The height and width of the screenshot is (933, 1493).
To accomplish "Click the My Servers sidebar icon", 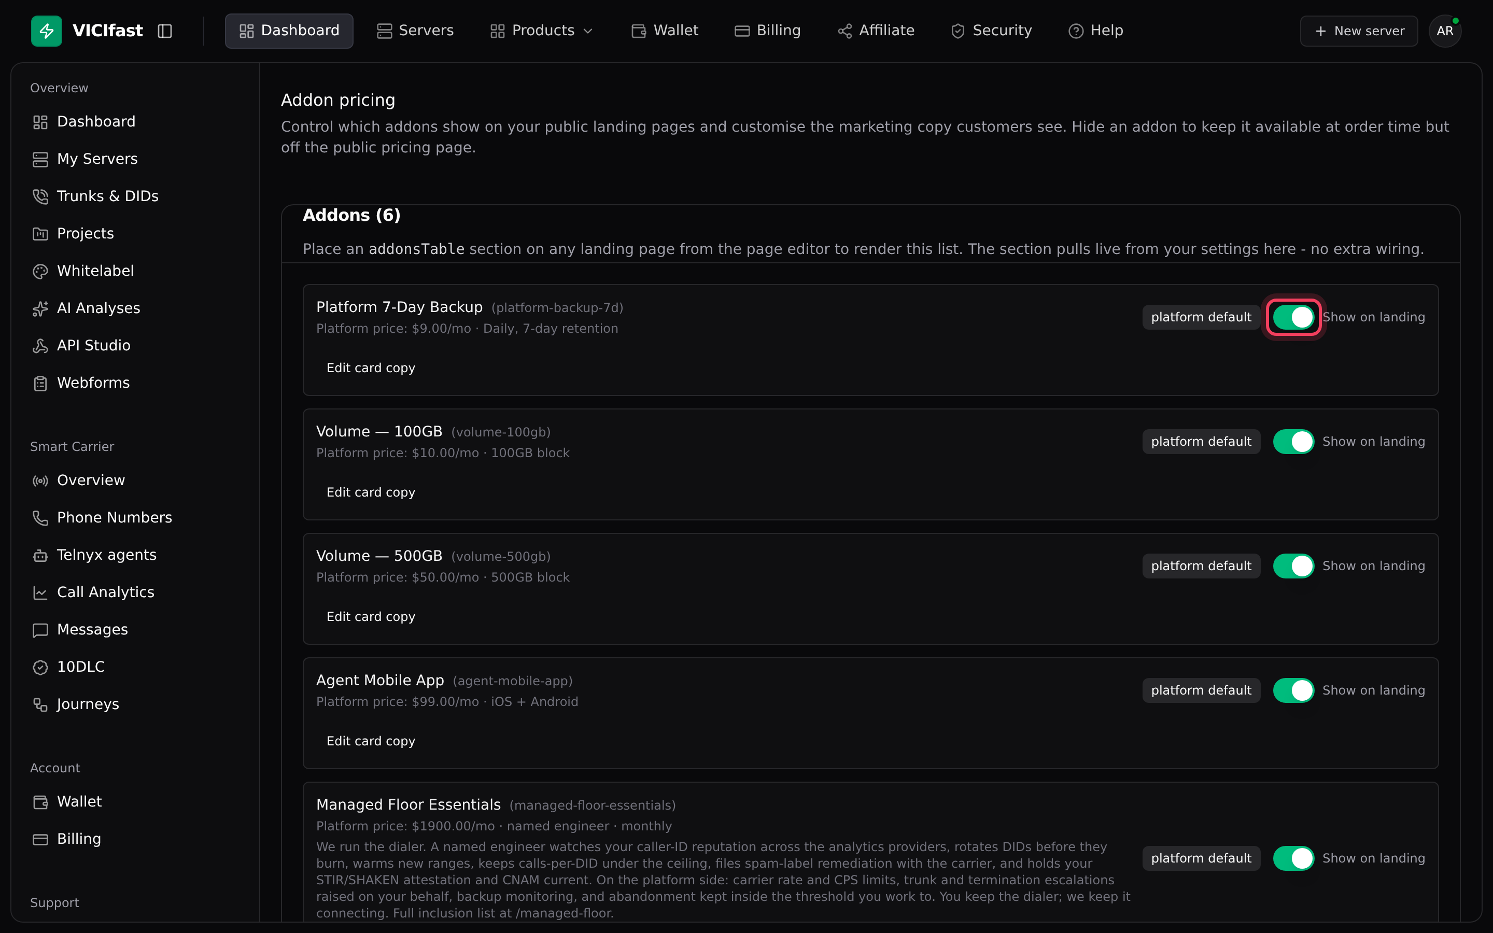I will [x=40, y=159].
